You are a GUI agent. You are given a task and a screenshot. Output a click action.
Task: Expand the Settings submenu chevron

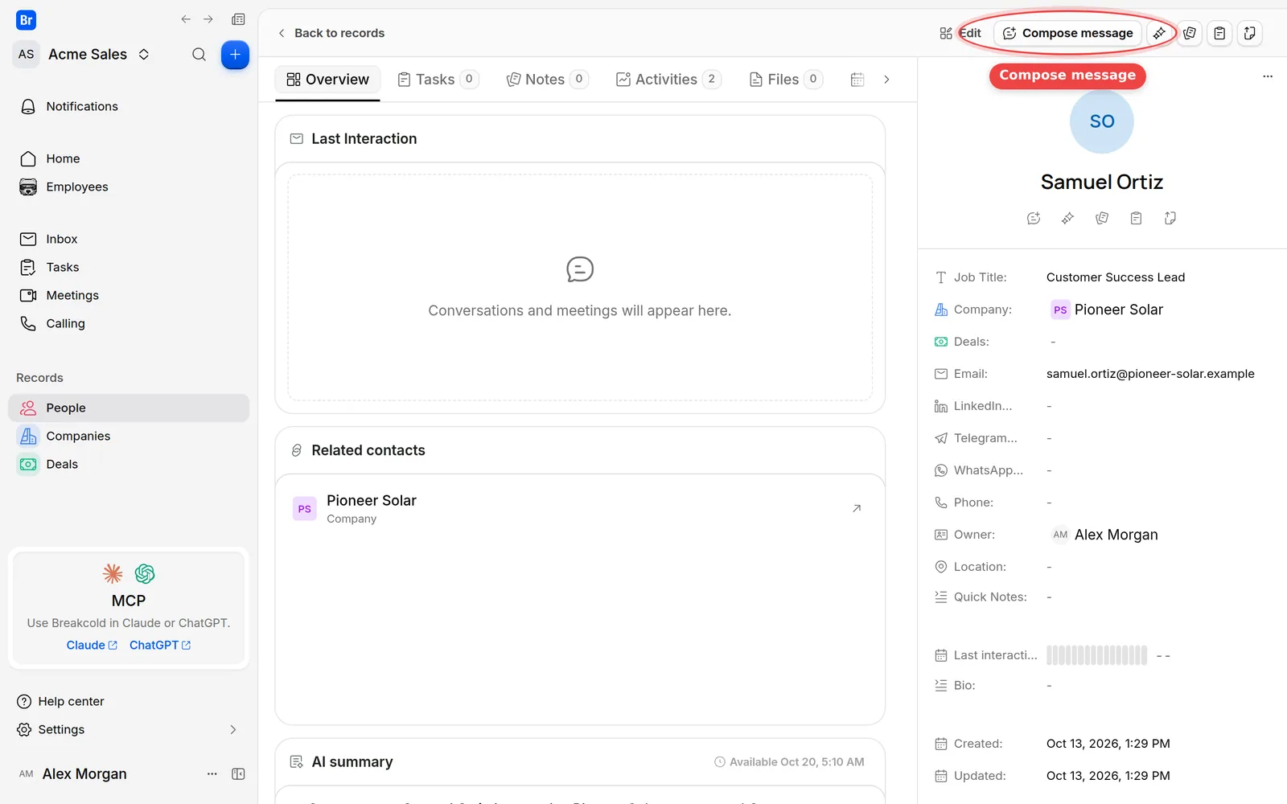click(233, 729)
